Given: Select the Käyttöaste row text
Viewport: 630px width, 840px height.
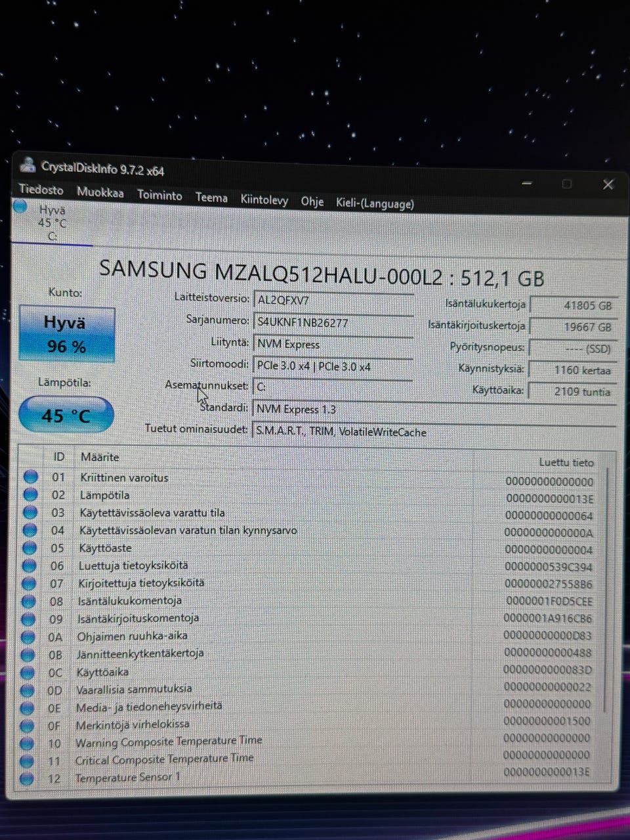Looking at the screenshot, I should click(106, 548).
